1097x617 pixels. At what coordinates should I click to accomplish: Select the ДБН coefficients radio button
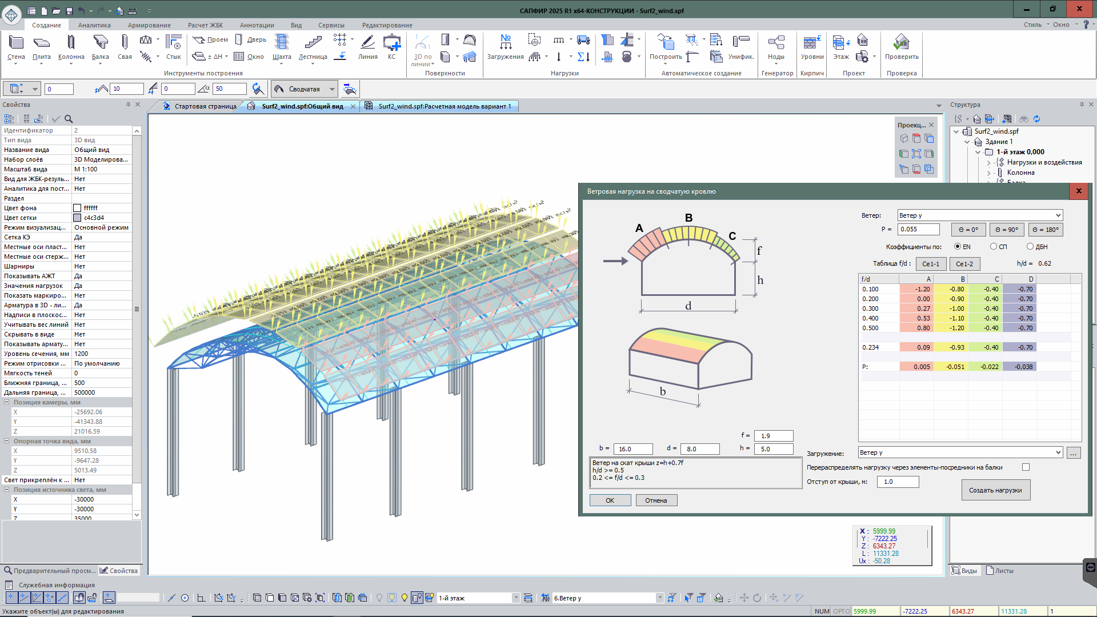click(x=1030, y=247)
